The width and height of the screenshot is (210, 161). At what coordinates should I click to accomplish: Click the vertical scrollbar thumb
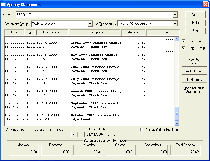coord(177,113)
